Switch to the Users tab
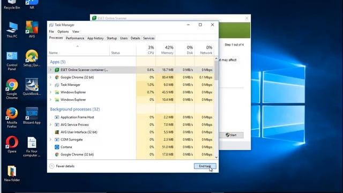The width and height of the screenshot is (343, 193). (x=124, y=38)
